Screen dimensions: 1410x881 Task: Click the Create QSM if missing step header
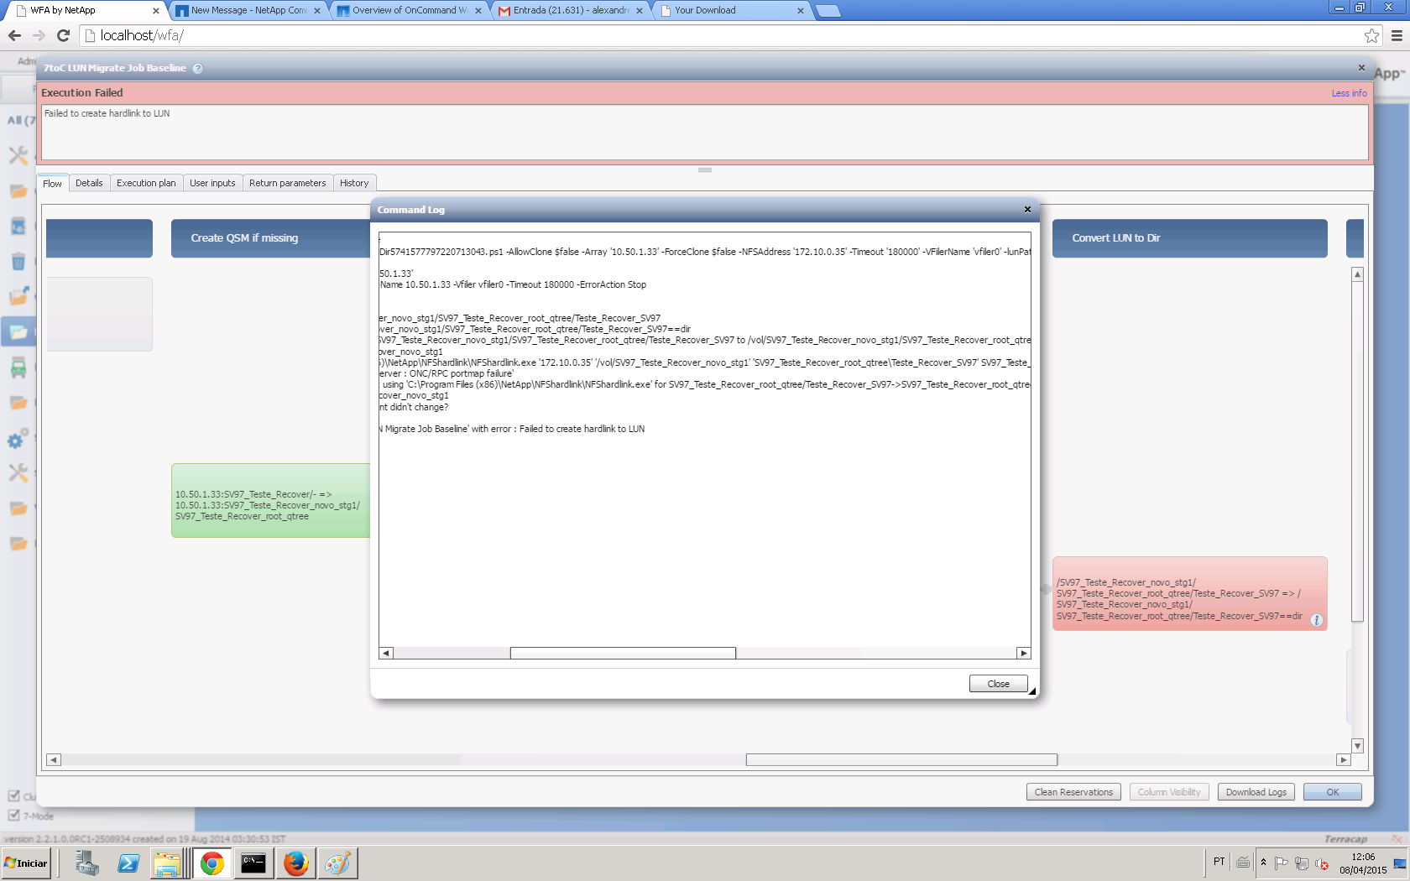(x=270, y=238)
